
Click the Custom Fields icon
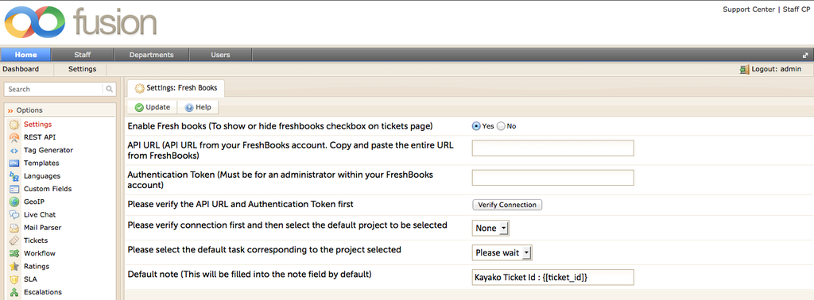[x=14, y=189]
